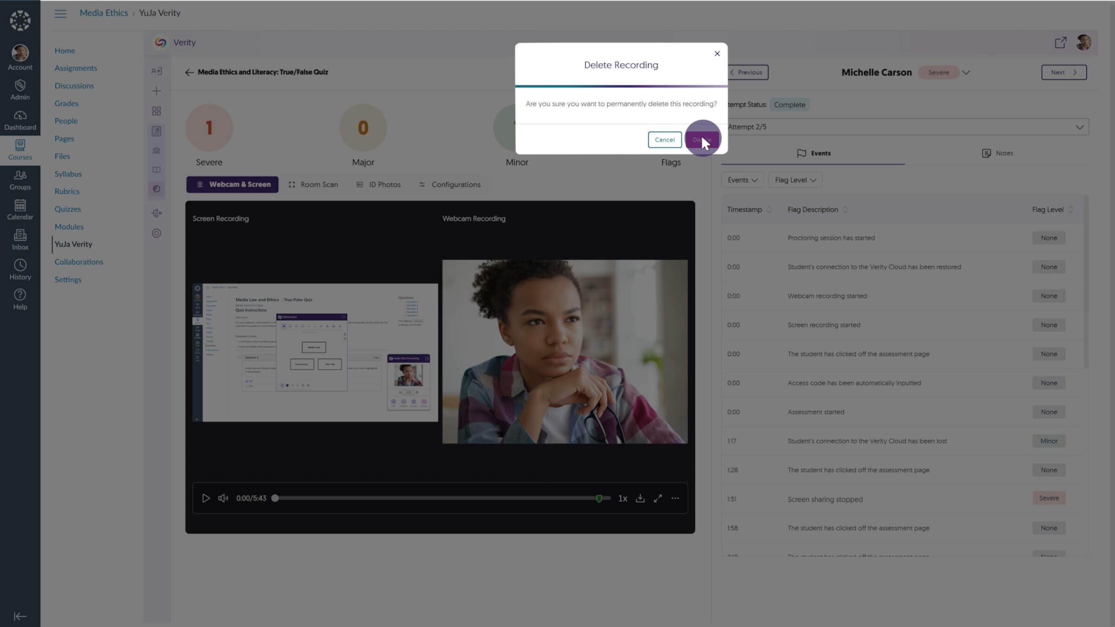Mute the recording volume

[x=223, y=498]
